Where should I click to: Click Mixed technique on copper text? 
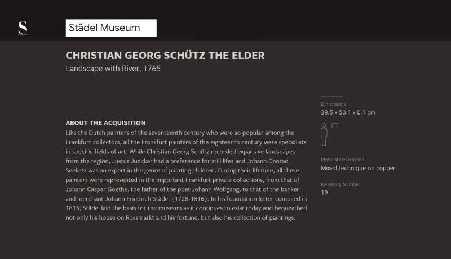coord(358,168)
